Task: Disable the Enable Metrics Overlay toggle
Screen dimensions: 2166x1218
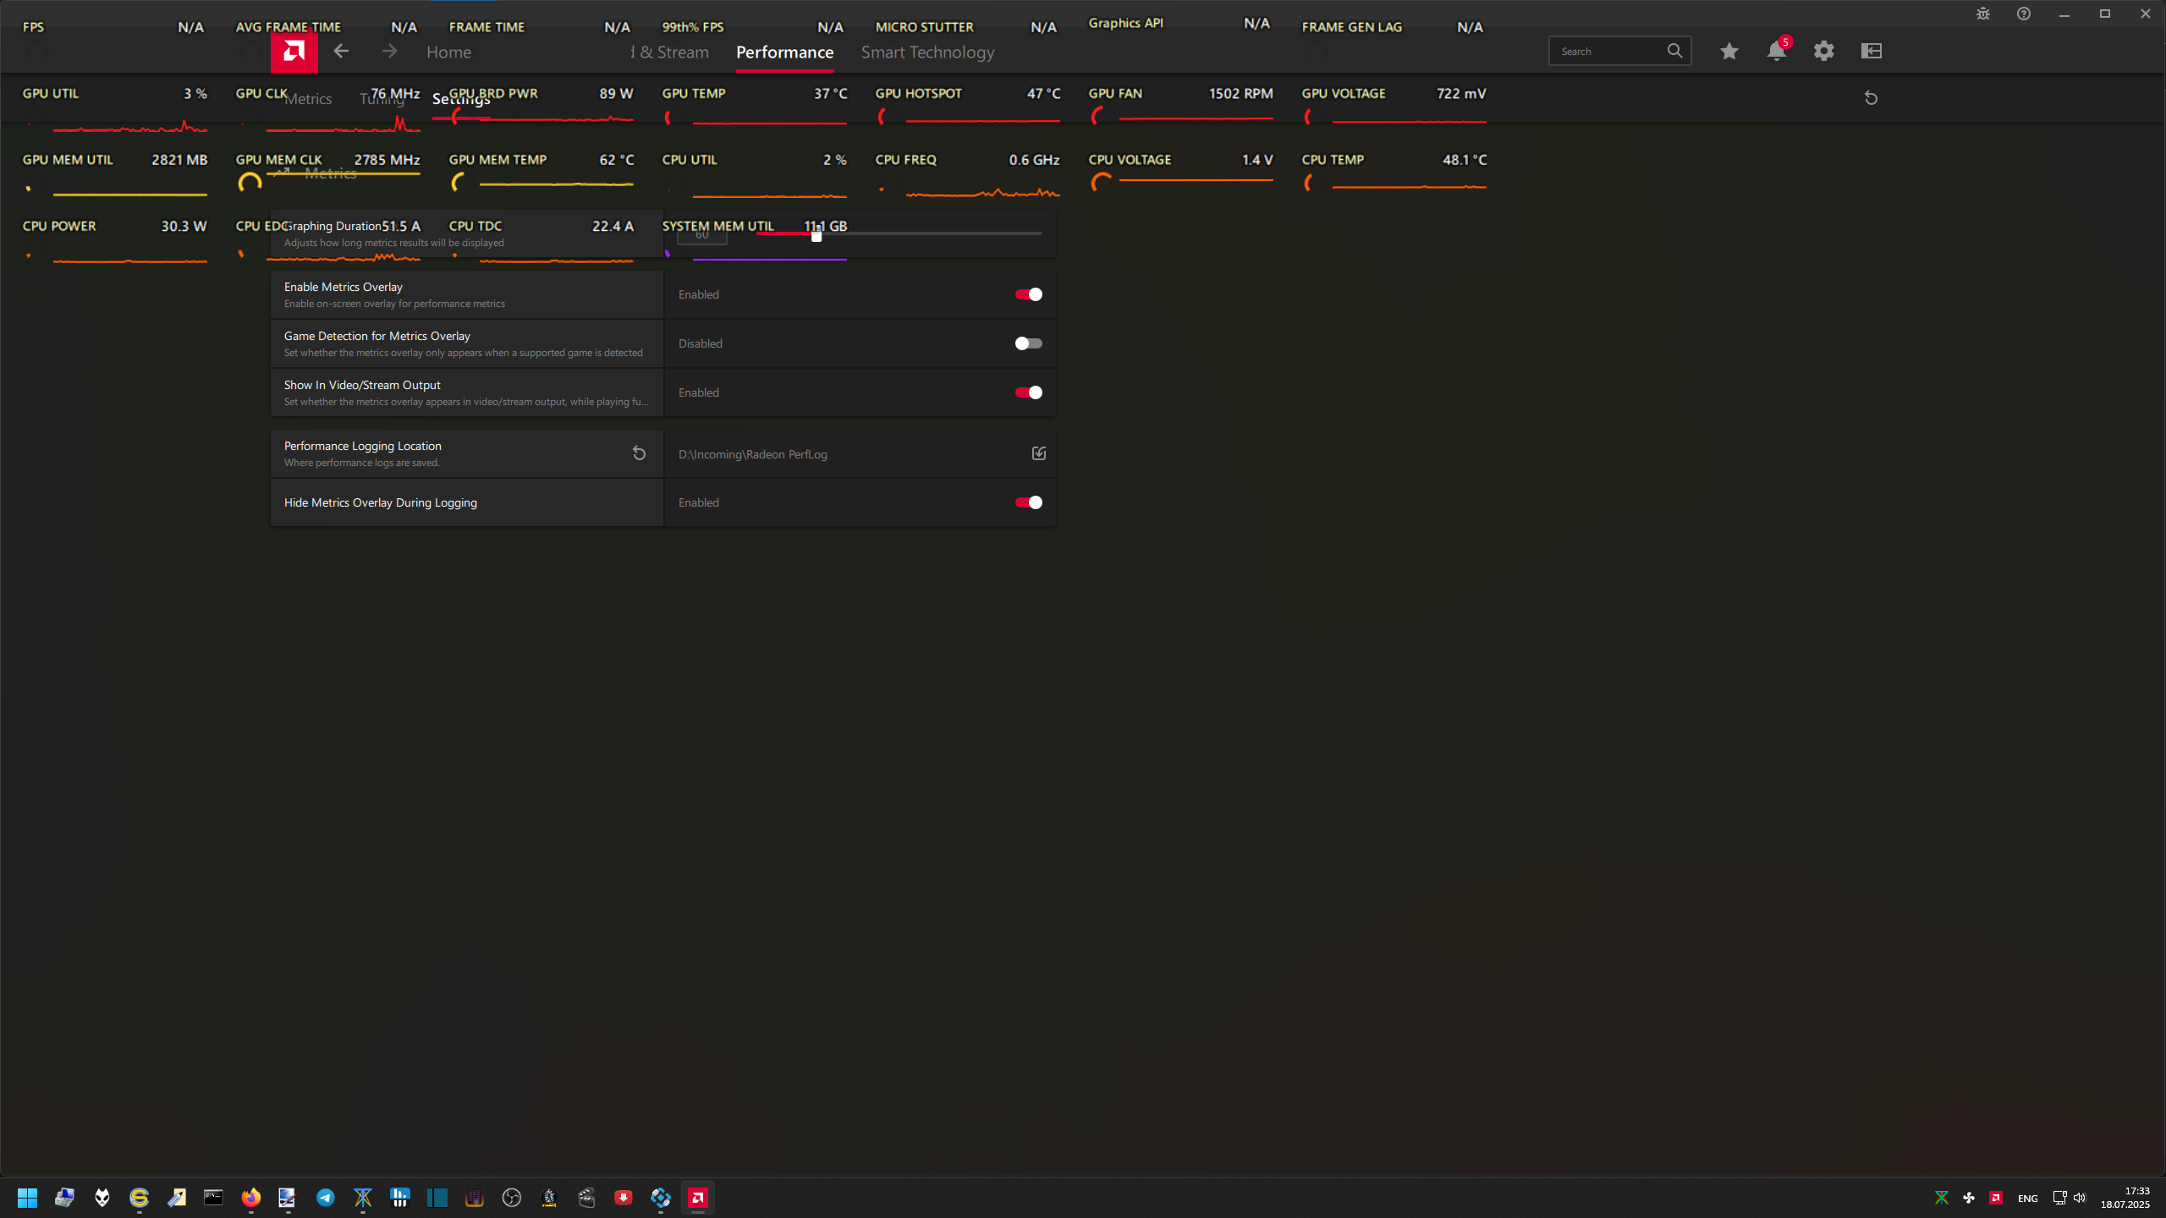Action: (x=1028, y=294)
